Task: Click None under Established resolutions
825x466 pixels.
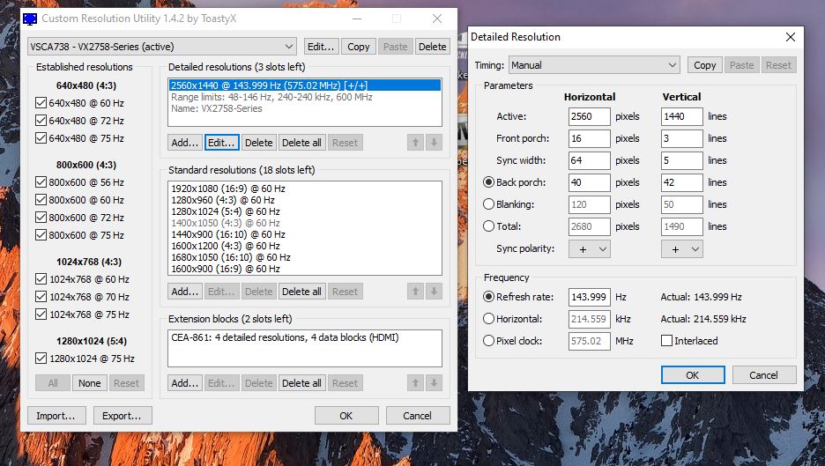Action: (89, 383)
